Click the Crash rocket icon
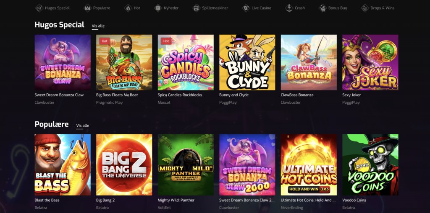The width and height of the screenshot is (430, 213). click(289, 8)
